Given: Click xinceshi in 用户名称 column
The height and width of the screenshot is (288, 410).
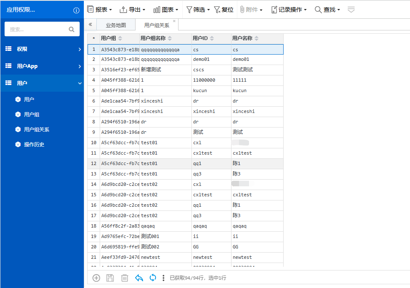Looking at the screenshot, I should [x=257, y=112].
